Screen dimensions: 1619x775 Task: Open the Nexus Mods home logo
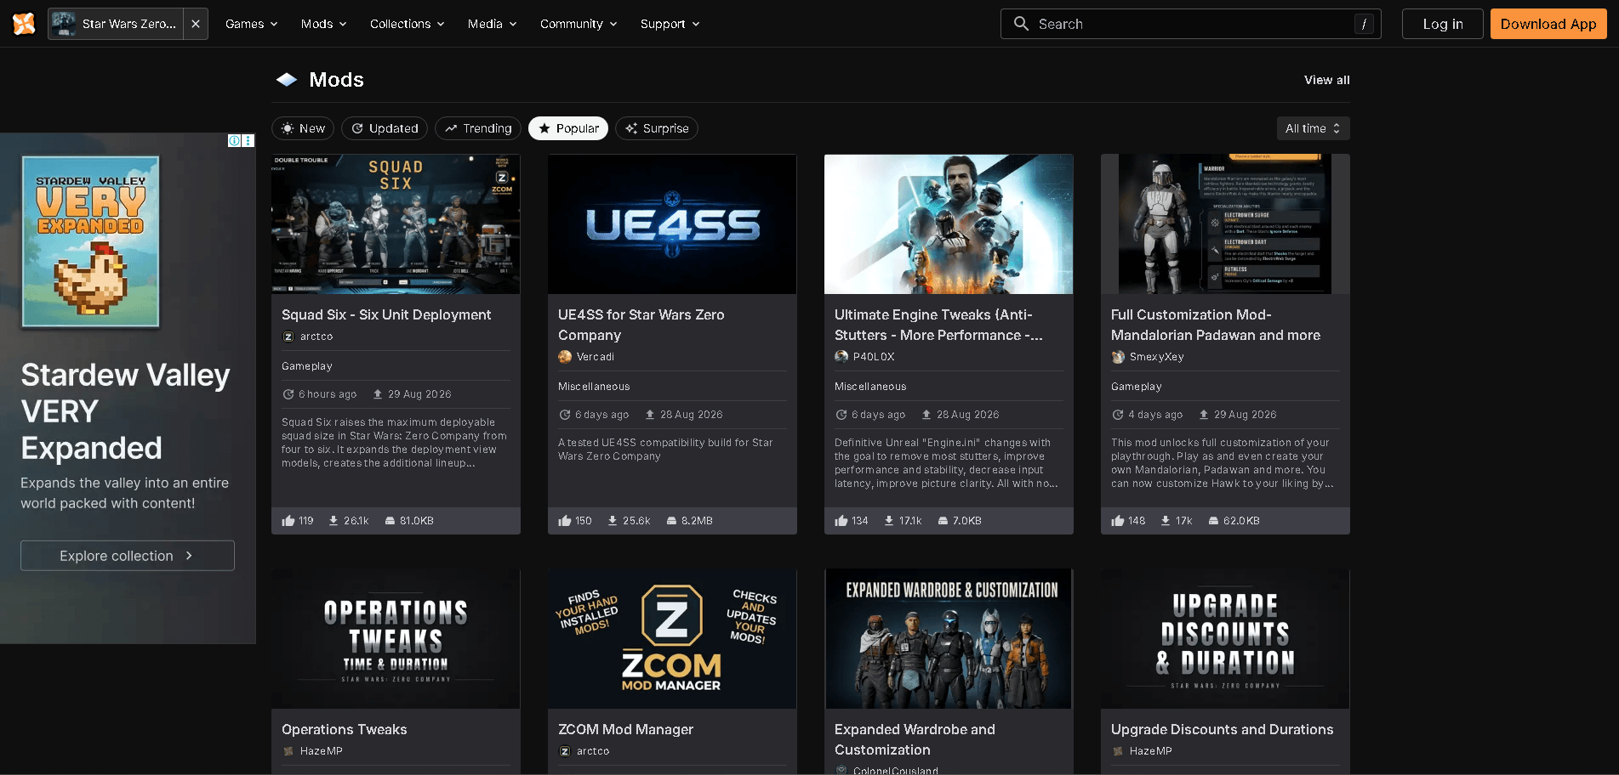pos(24,24)
